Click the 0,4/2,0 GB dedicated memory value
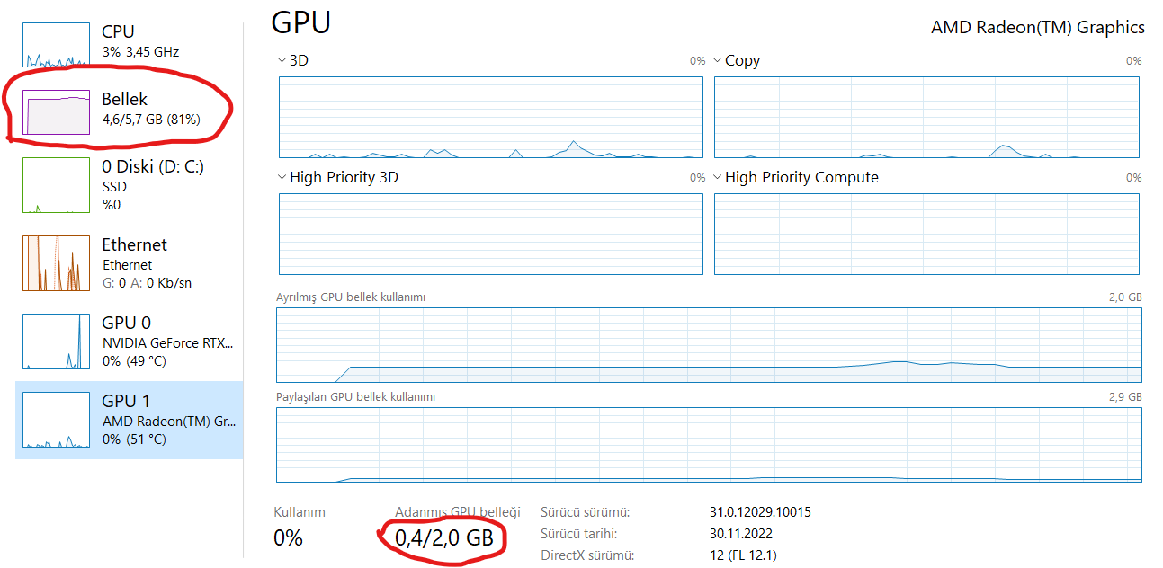Image resolution: width=1163 pixels, height=568 pixels. pyautogui.click(x=443, y=538)
